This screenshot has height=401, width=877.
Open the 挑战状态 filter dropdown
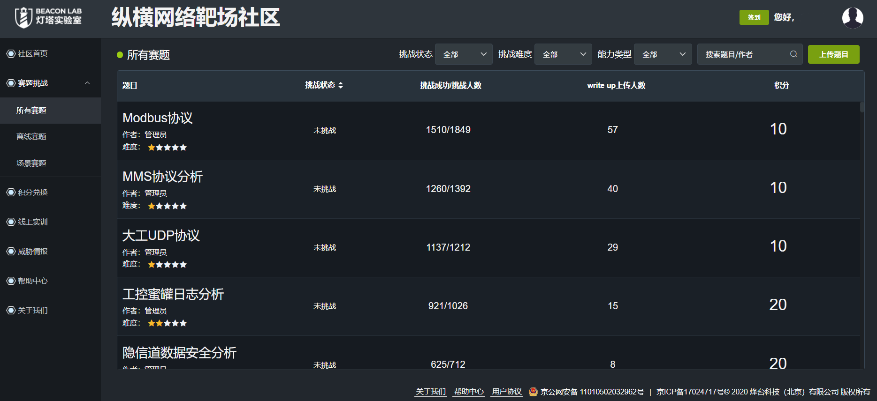point(464,54)
